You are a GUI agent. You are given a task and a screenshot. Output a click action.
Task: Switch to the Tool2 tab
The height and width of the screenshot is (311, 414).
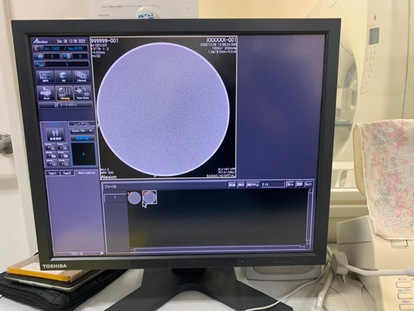[67, 173]
